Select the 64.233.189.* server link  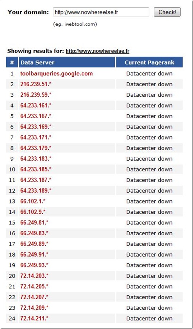pos(36,191)
